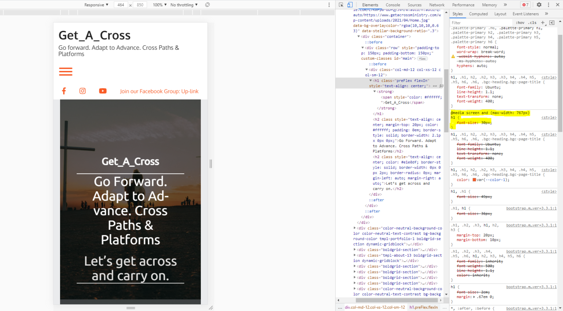The width and height of the screenshot is (563, 311).
Task: Open the hamburger menu on the page
Action: point(66,72)
